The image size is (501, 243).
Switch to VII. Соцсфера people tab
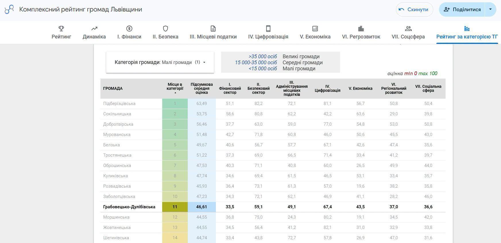coord(408,32)
